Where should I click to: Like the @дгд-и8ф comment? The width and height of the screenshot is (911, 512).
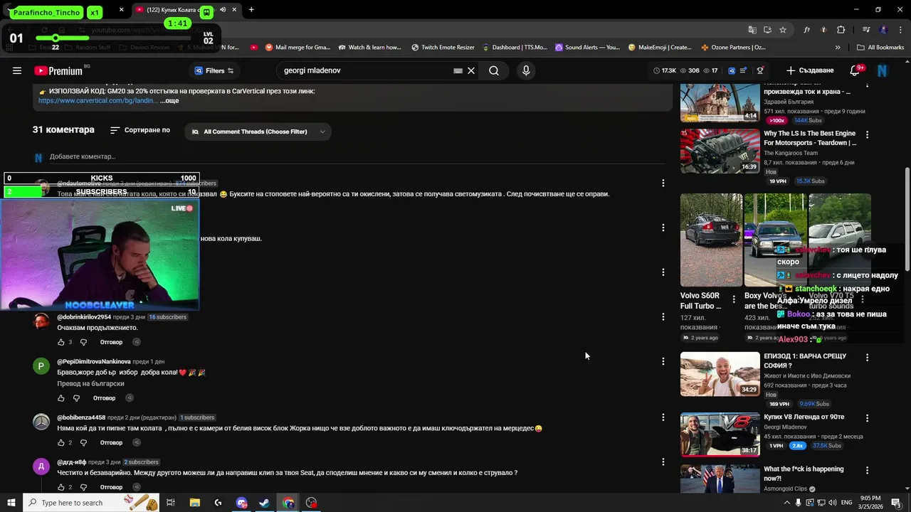[x=61, y=487]
